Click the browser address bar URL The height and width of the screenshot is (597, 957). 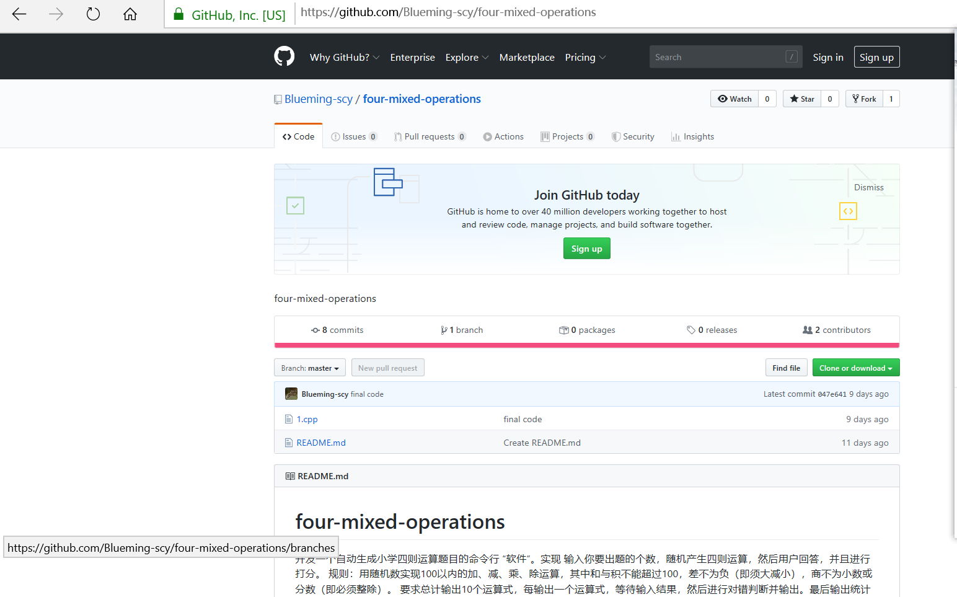448,12
